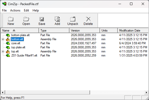The width and height of the screenshot is (149, 100).
Task: Click the Save floppy disk icon
Action: (42, 19)
